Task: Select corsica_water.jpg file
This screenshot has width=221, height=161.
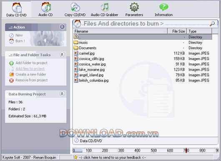Action: (143, 64)
